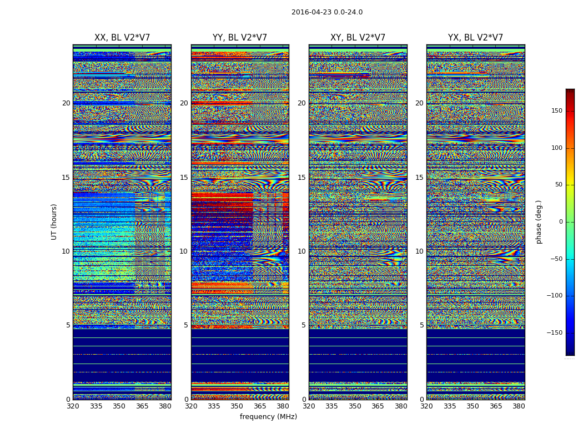583x444 pixels.
Task: Click the YX waterfall plot image
Action: [x=476, y=222]
